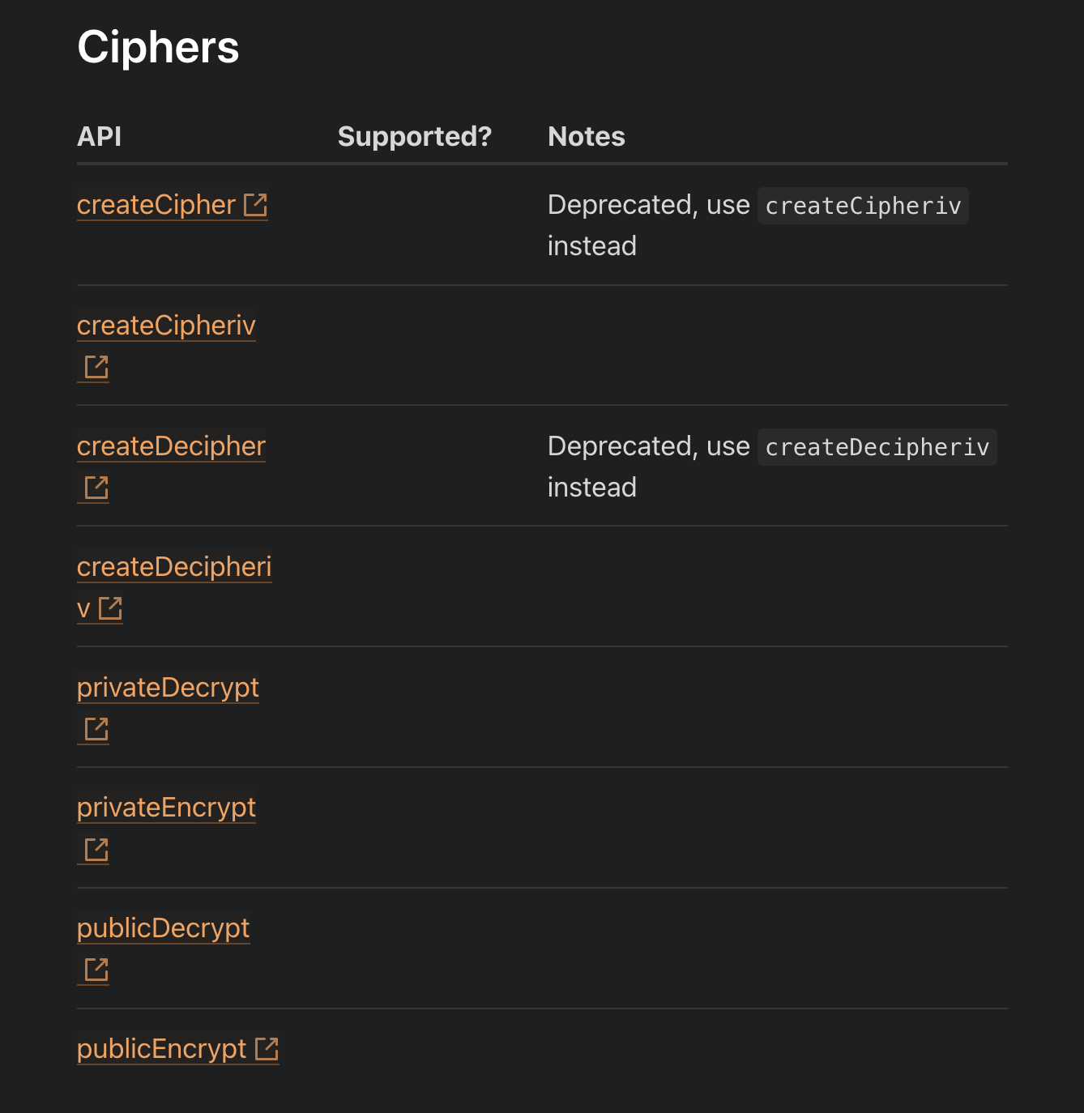1084x1113 pixels.
Task: Click the external link icon under createDecipher
Action: point(96,488)
